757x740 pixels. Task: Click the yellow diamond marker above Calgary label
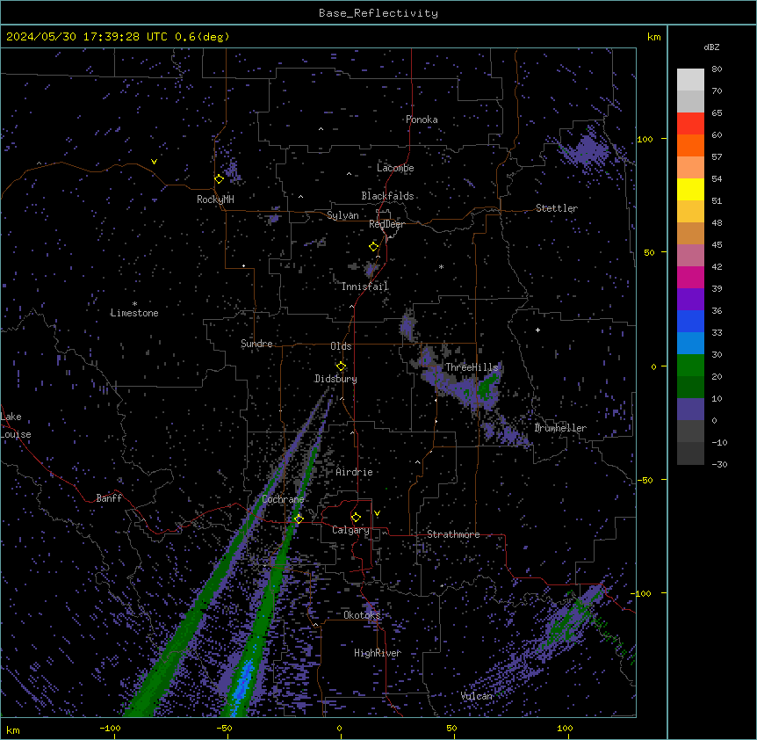point(356,518)
